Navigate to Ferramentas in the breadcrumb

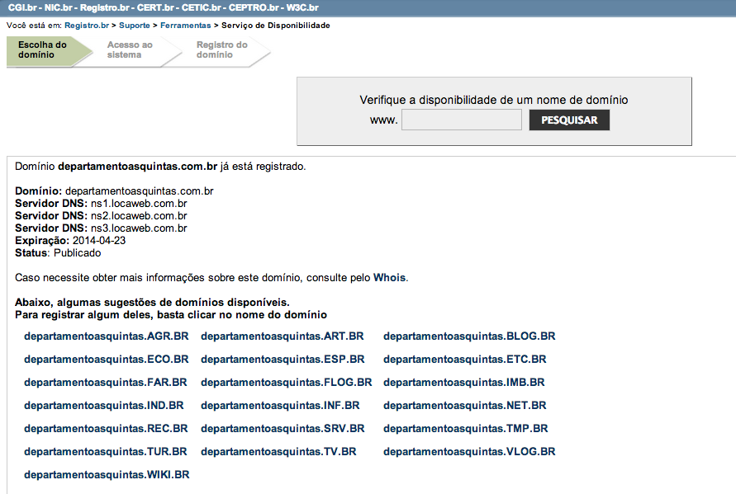185,26
